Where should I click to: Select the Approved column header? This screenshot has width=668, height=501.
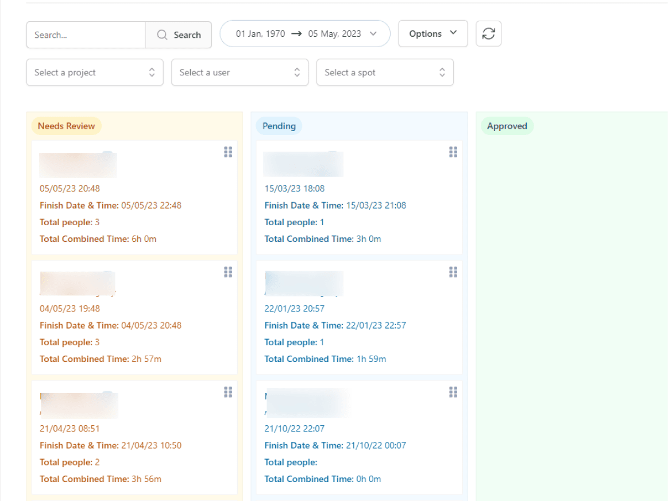[x=507, y=125]
